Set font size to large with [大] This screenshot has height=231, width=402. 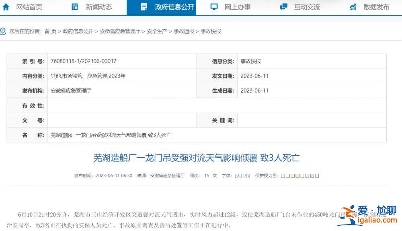click(x=238, y=175)
